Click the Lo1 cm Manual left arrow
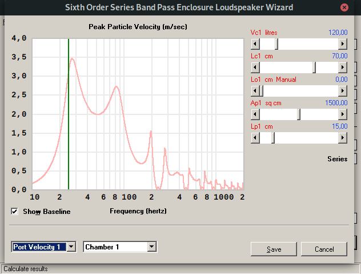 click(255, 91)
